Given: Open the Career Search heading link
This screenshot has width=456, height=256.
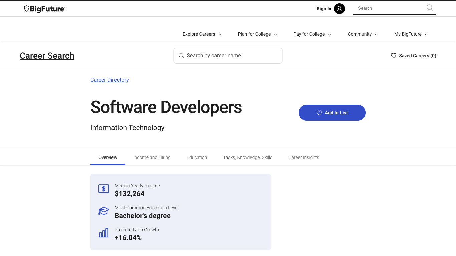Looking at the screenshot, I should pos(47,56).
